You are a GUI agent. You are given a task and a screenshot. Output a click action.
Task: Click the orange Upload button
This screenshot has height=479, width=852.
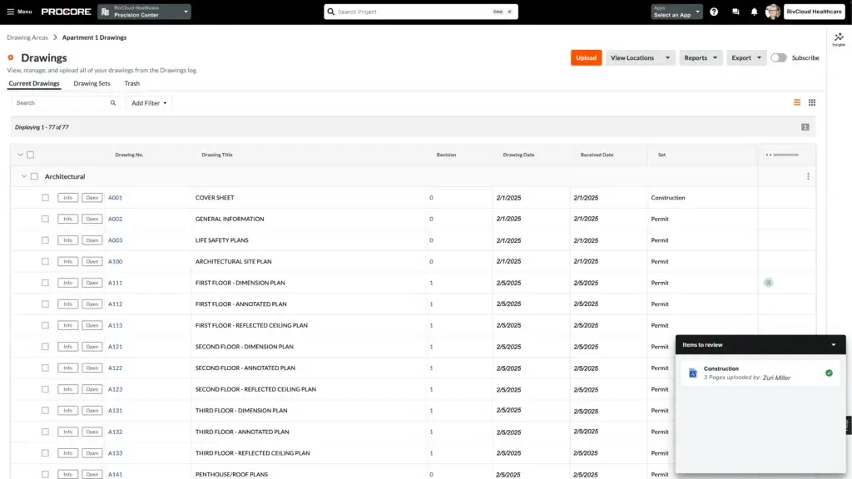586,57
